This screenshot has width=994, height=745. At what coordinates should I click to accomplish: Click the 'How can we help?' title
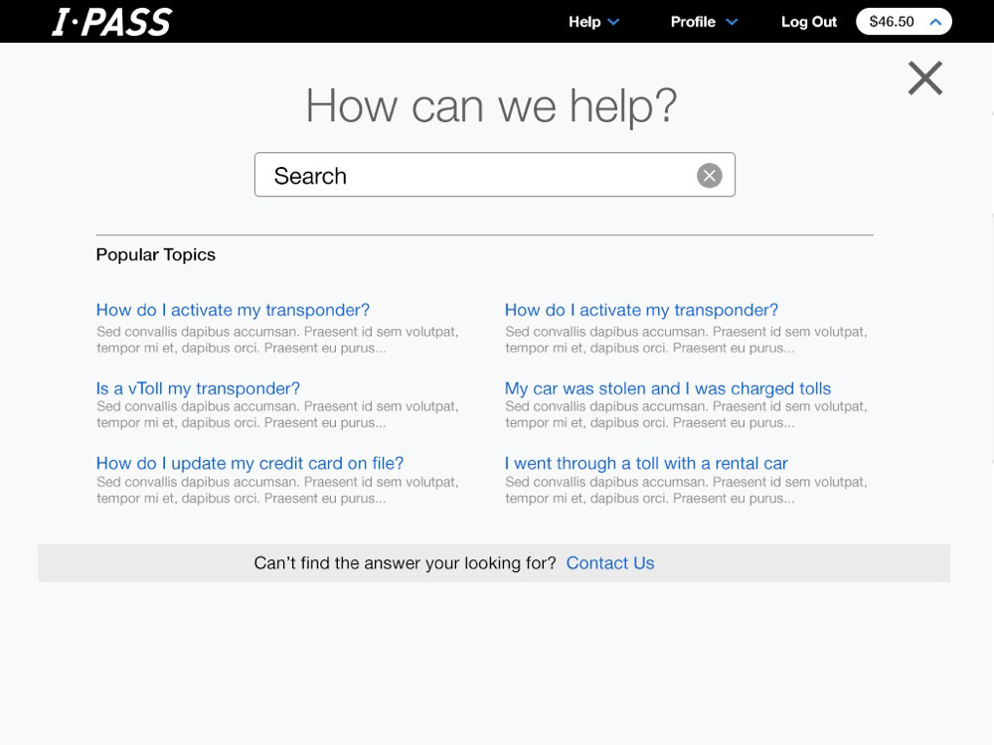click(491, 105)
